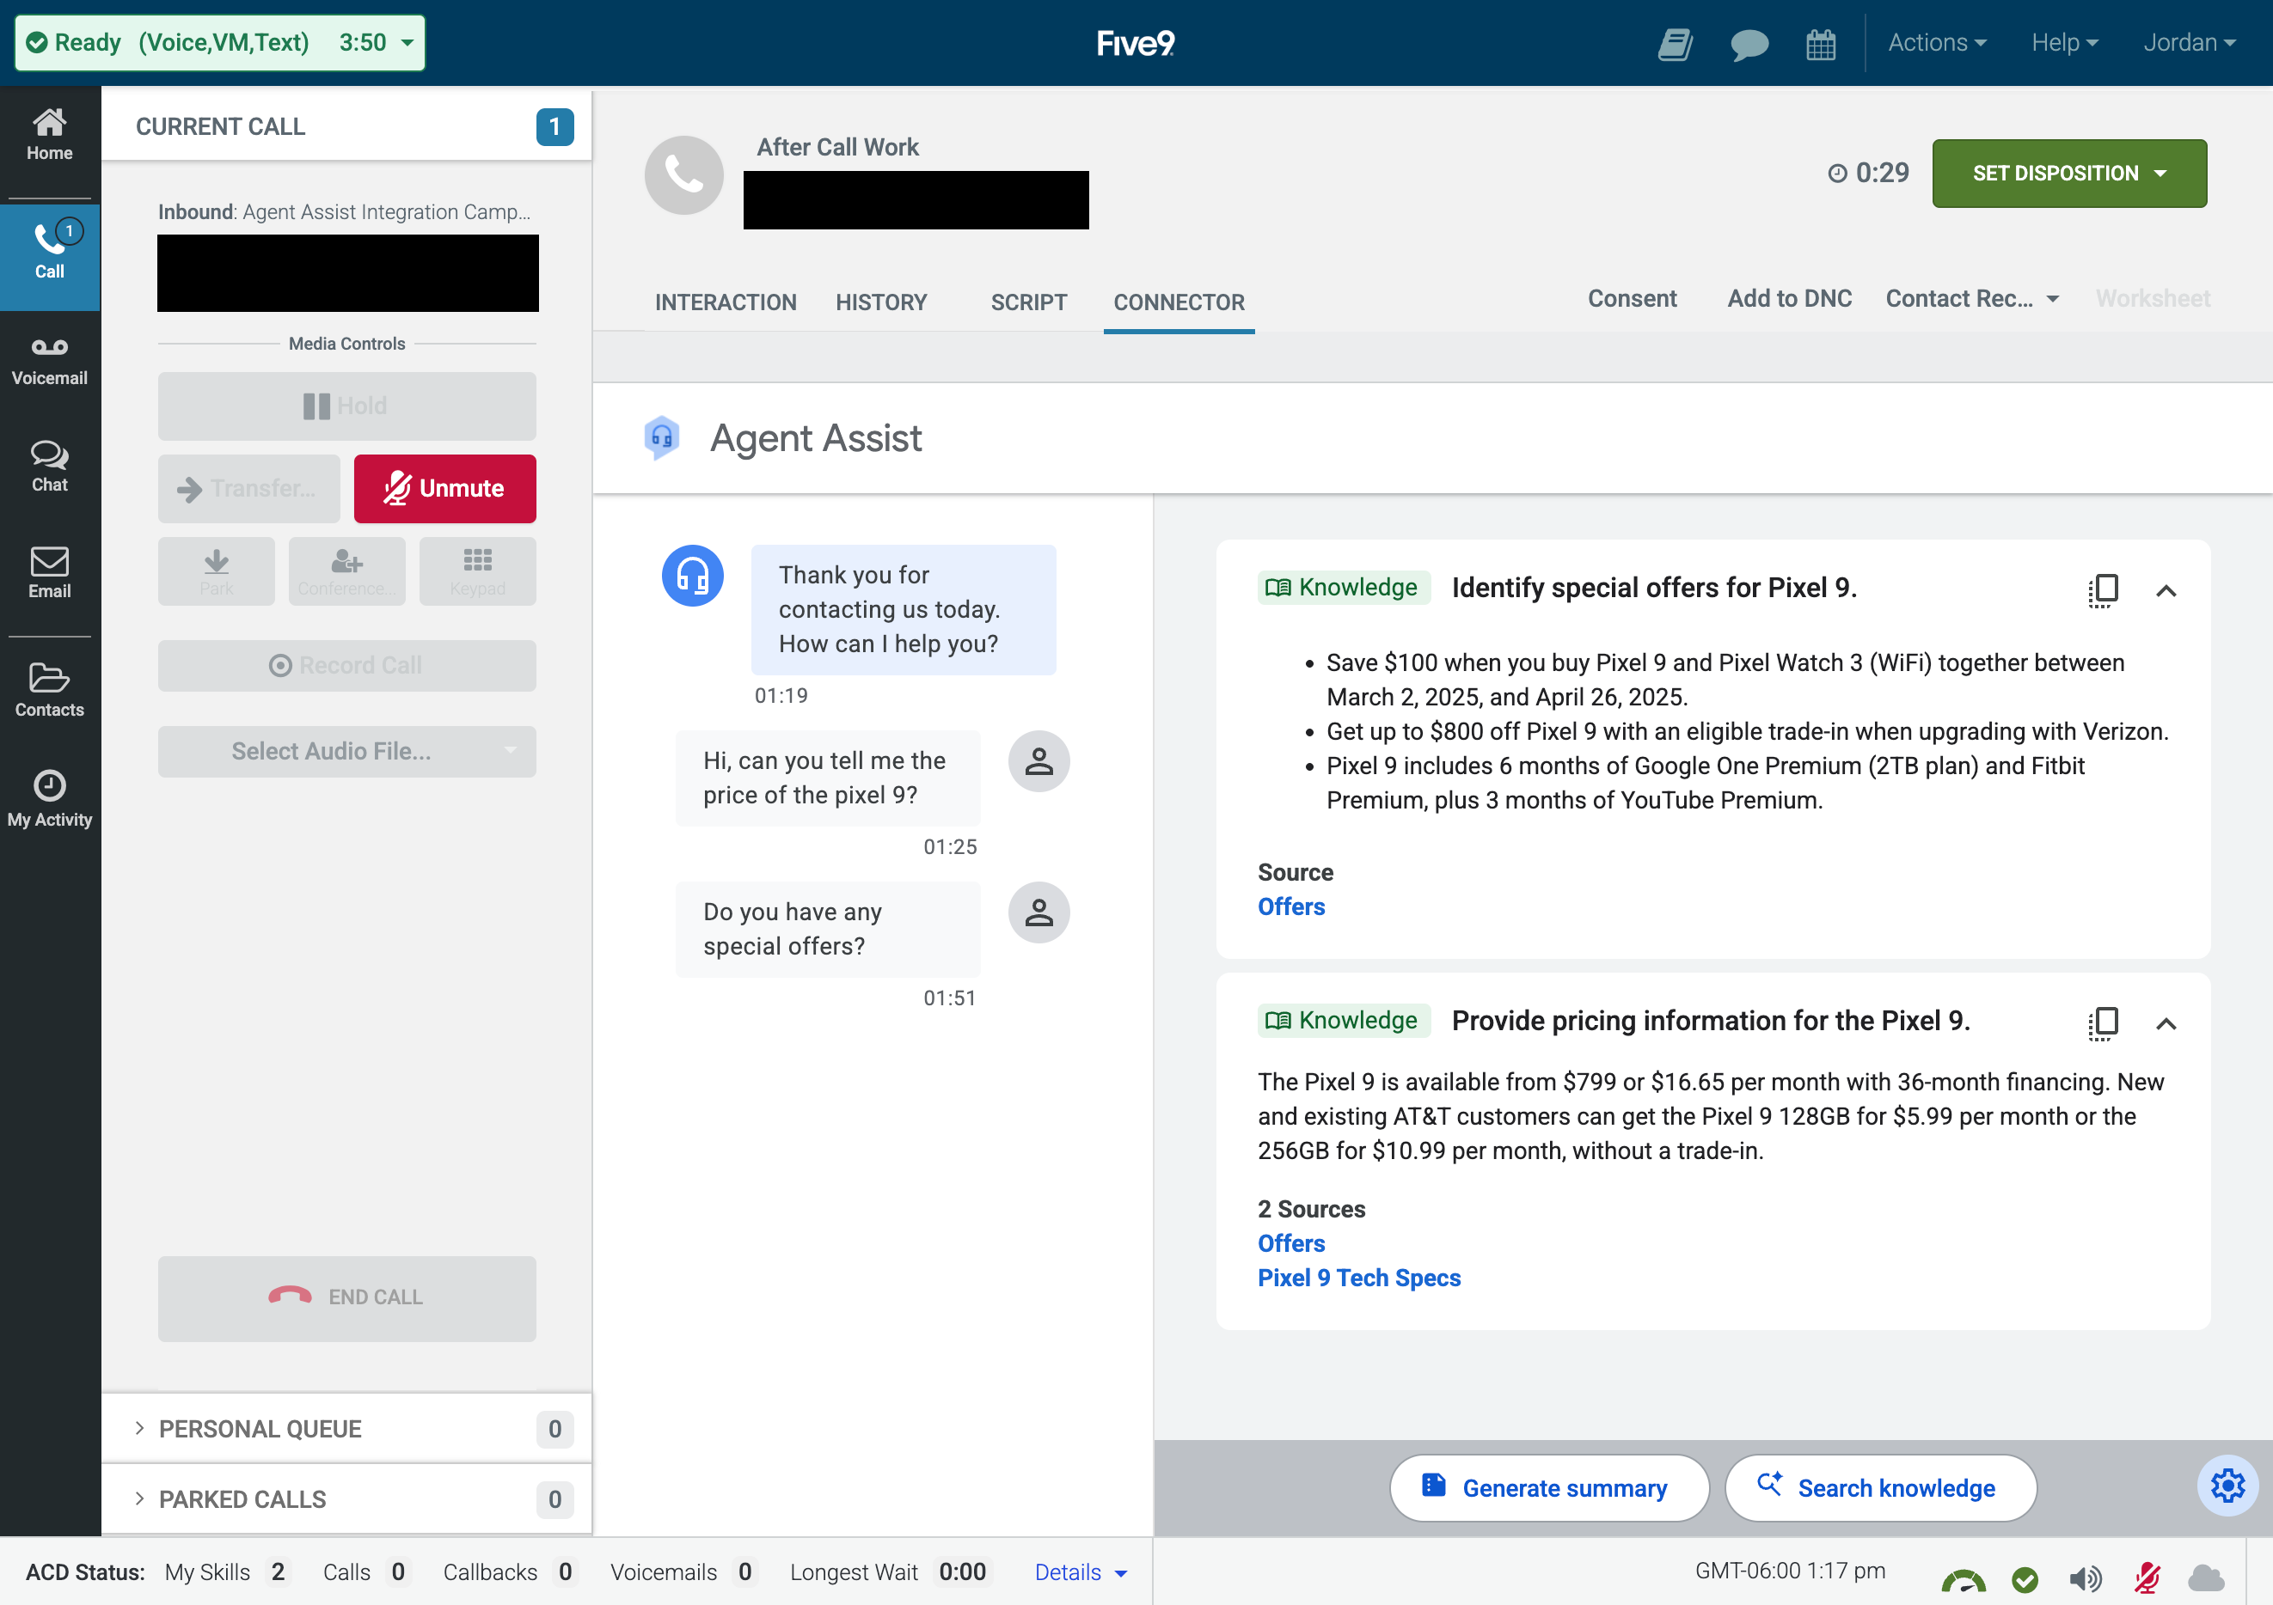Copy the Pixel 9 pricing knowledge card
2273x1605 pixels.
(x=2103, y=1023)
